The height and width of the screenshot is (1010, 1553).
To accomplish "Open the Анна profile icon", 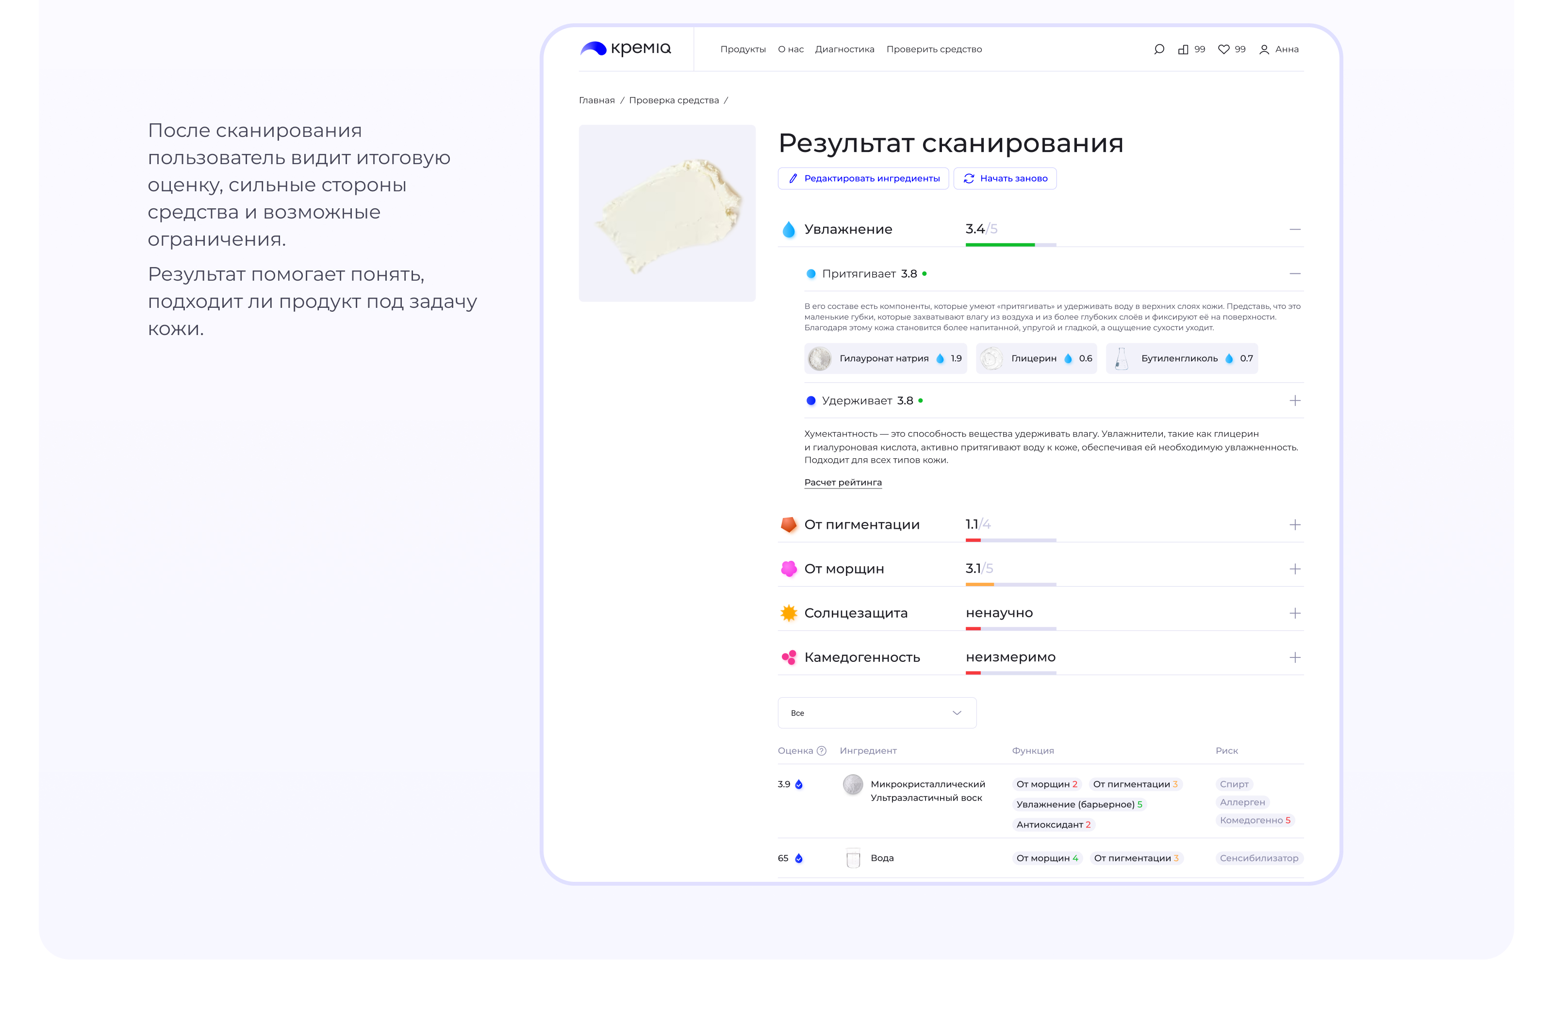I will 1264,50.
